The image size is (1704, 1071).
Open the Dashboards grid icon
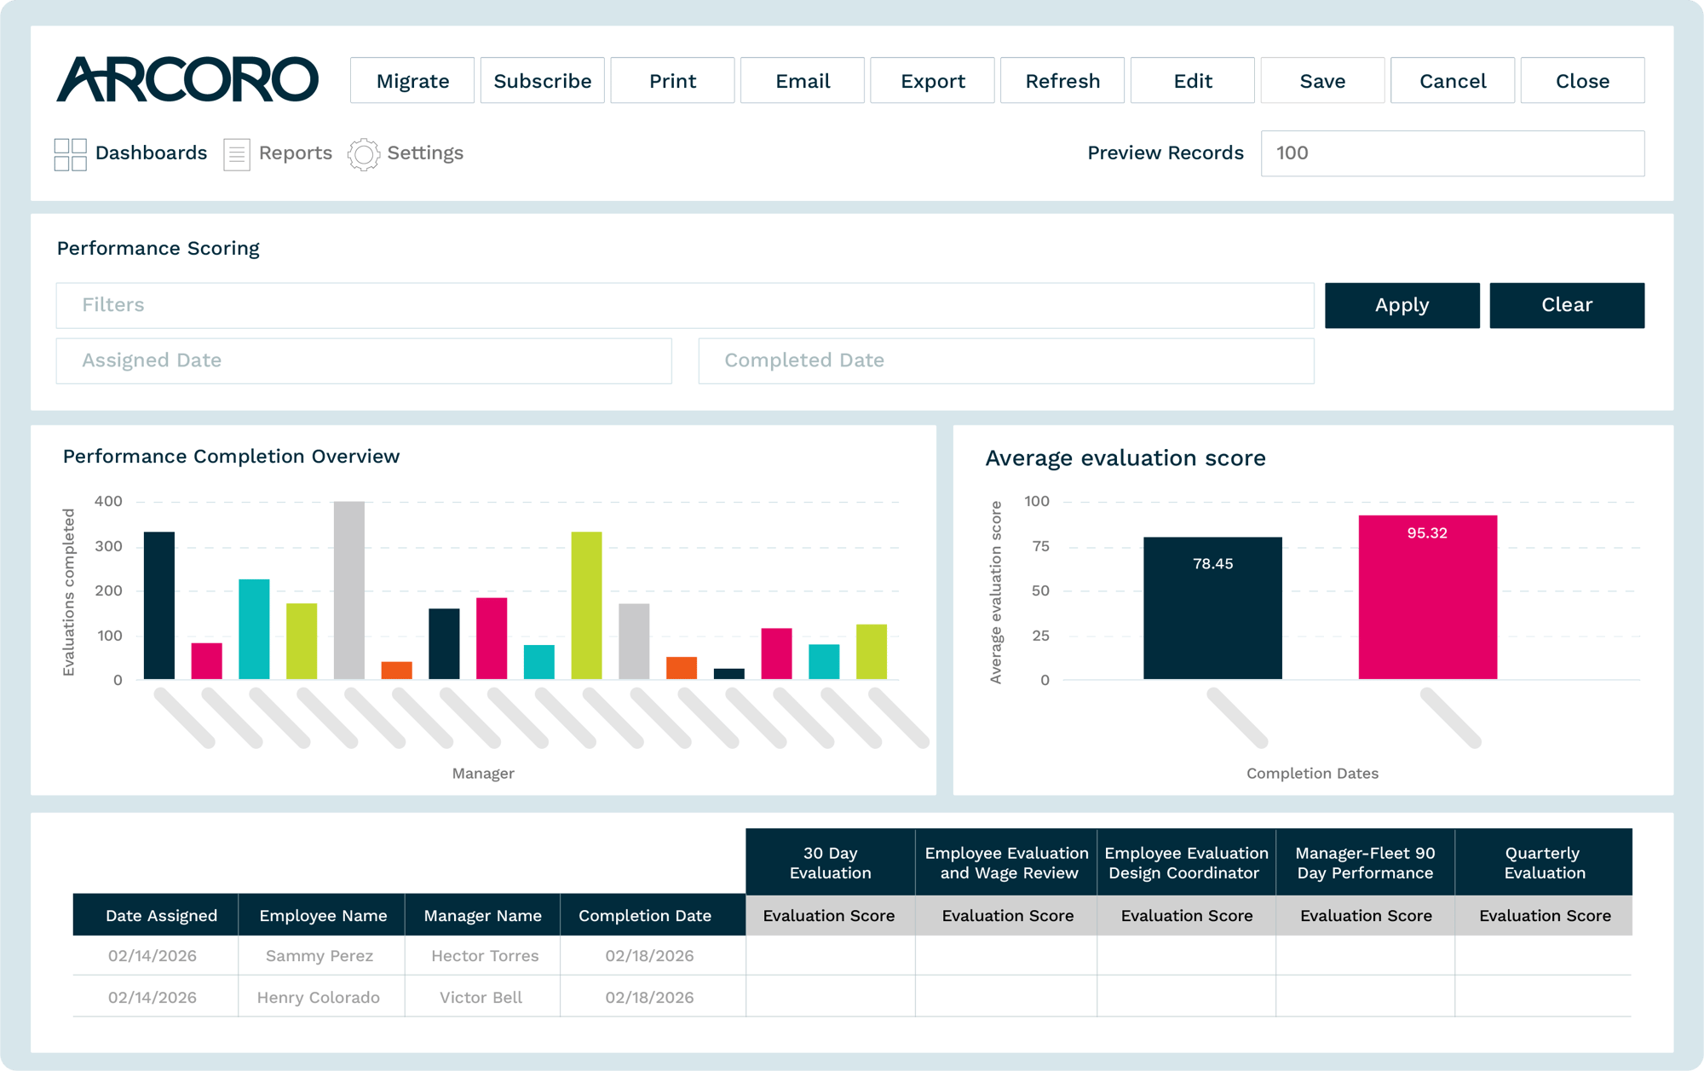tap(70, 154)
